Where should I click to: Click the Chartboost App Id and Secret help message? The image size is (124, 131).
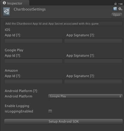coord(63,24)
